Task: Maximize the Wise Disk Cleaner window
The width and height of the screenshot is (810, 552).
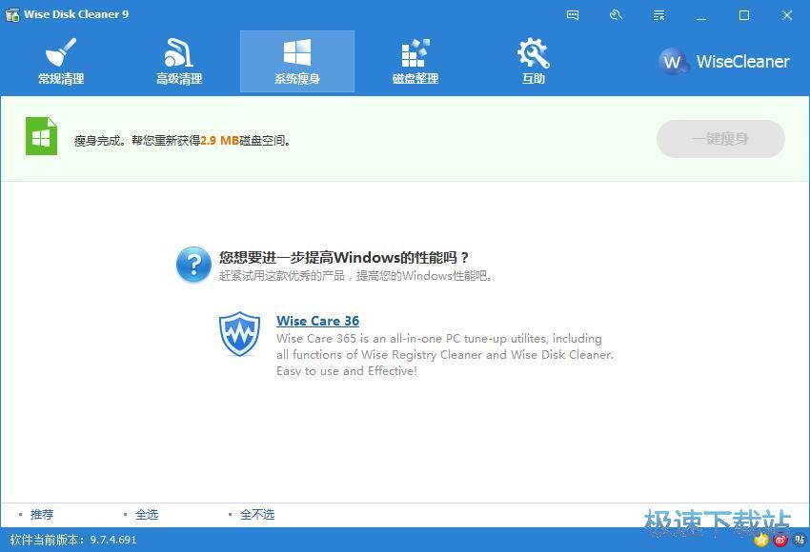Action: (744, 15)
